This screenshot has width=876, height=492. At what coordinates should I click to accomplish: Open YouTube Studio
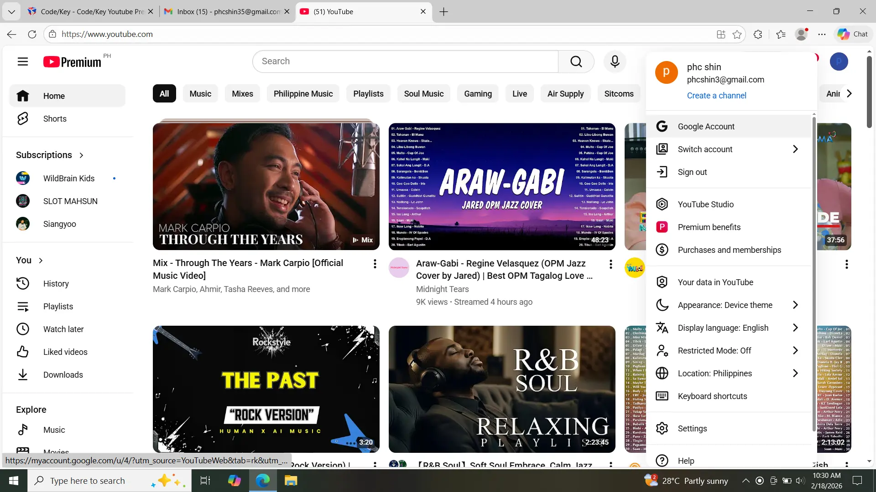729,205
